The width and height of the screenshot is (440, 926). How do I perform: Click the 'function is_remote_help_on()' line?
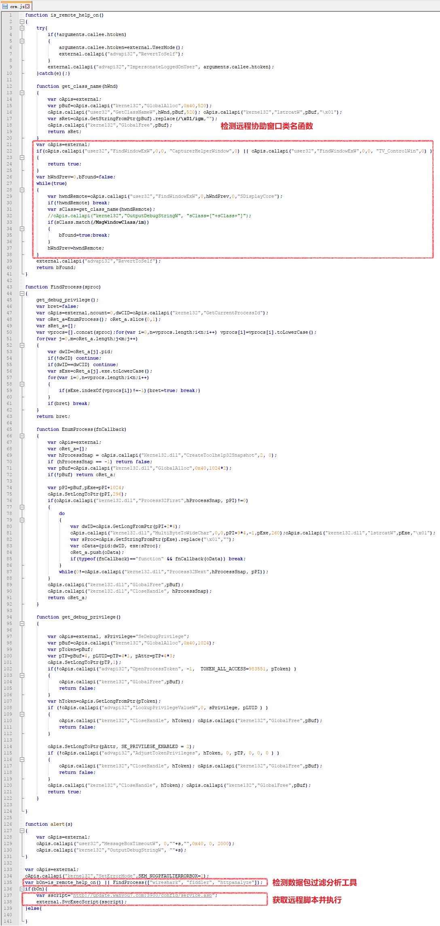click(64, 15)
